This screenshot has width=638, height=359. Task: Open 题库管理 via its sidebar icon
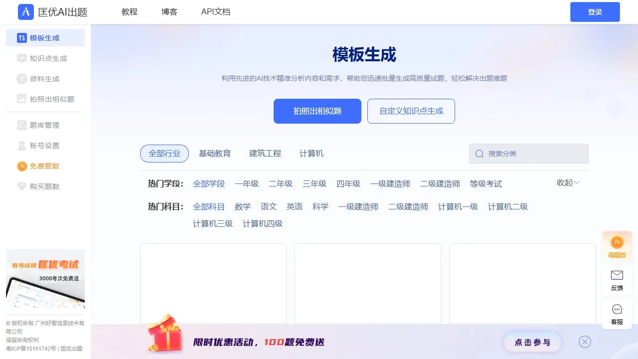coord(21,125)
